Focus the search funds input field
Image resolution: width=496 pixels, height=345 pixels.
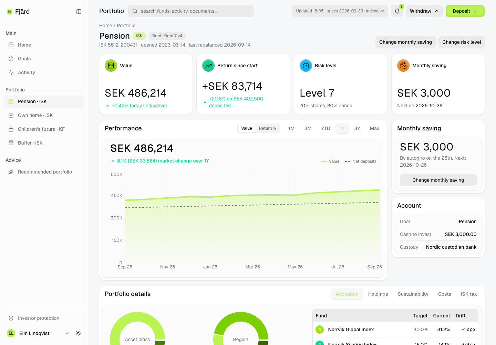pos(191,11)
